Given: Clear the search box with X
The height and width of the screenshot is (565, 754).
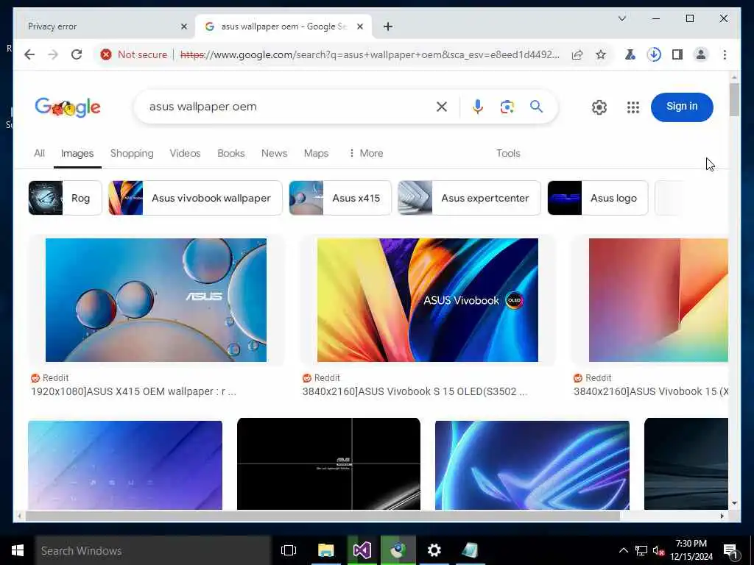Looking at the screenshot, I should [x=442, y=107].
